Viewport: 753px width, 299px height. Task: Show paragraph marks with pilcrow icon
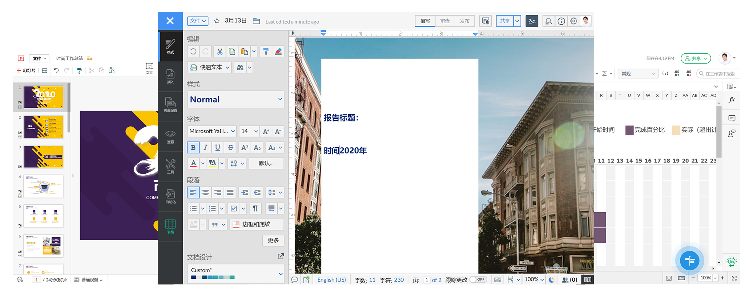pos(255,208)
